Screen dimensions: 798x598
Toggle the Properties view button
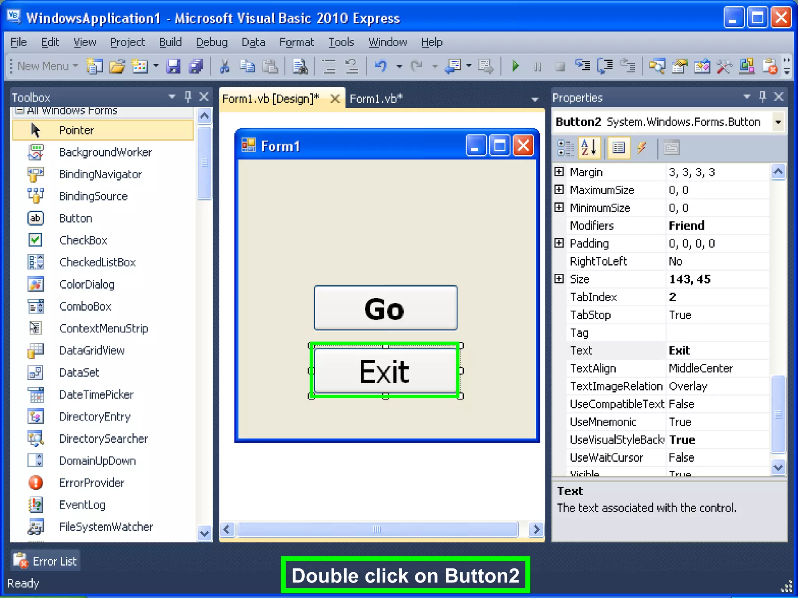618,148
